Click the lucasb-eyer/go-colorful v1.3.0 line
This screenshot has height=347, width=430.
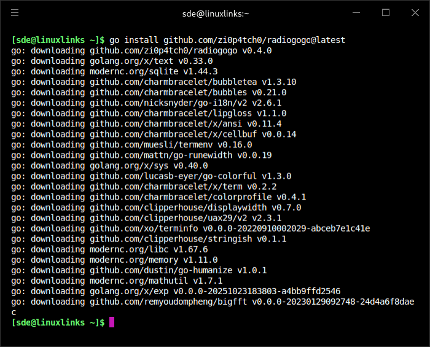[x=151, y=176]
